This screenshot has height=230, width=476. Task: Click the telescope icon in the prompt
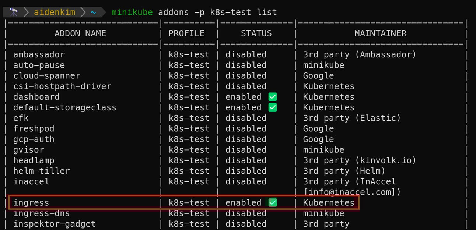point(14,12)
